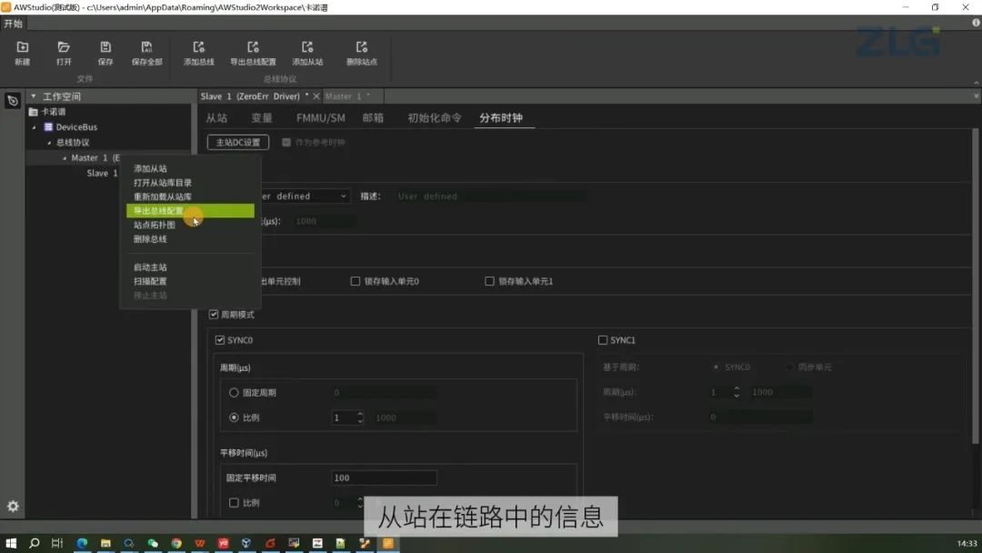This screenshot has width=982, height=553.
Task: Collapse the 工作空间 panel arrow
Action: [x=34, y=96]
